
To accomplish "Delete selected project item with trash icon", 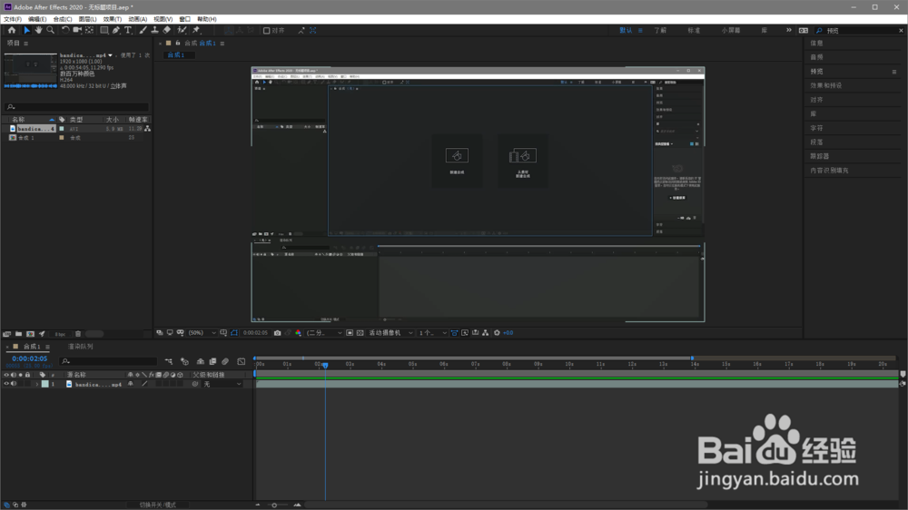I will 78,334.
